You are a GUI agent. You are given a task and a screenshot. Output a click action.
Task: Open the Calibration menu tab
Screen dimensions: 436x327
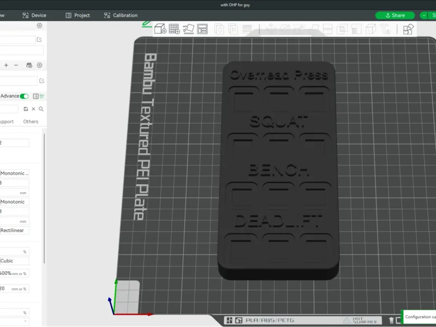[x=120, y=15]
